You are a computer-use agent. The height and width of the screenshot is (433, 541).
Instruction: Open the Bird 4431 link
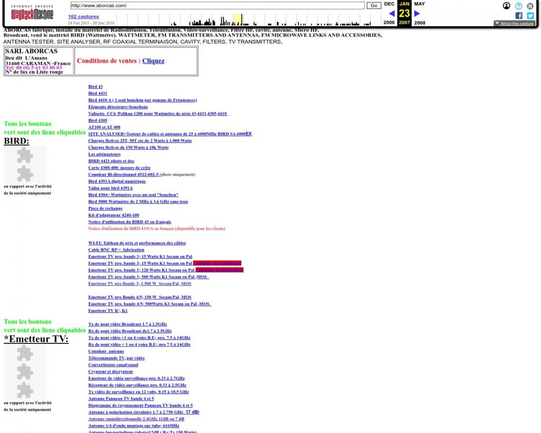click(98, 93)
